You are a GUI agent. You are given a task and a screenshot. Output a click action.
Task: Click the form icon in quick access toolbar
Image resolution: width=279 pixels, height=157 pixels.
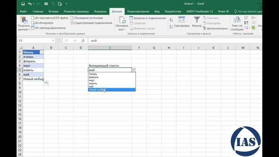(x=46, y=4)
